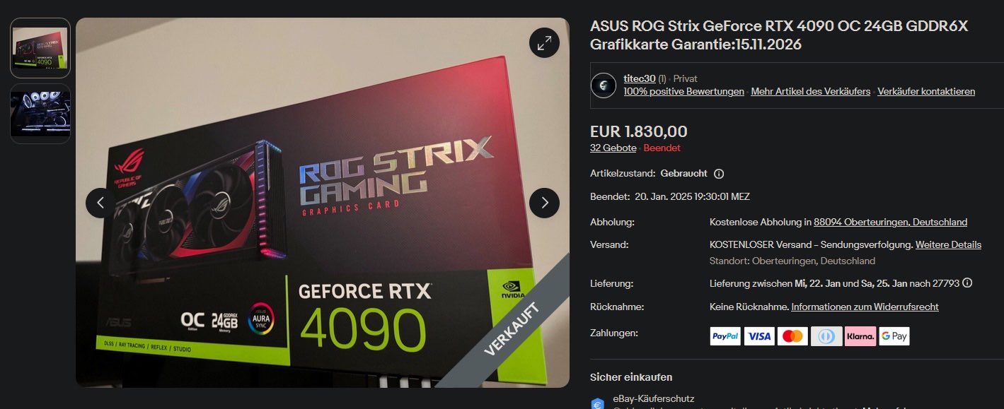Select the first box photo thumbnail
1004x409 pixels.
pyautogui.click(x=40, y=48)
